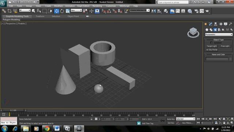Collapse the Name and Color rollout
The width and height of the screenshot is (234, 132).
coord(219,55)
